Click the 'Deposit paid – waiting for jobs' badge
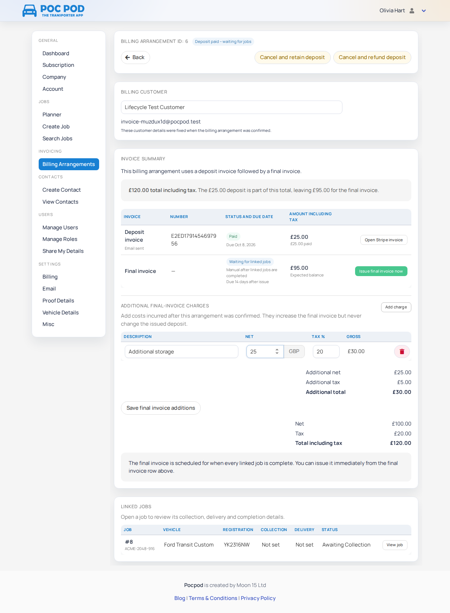 click(x=223, y=41)
